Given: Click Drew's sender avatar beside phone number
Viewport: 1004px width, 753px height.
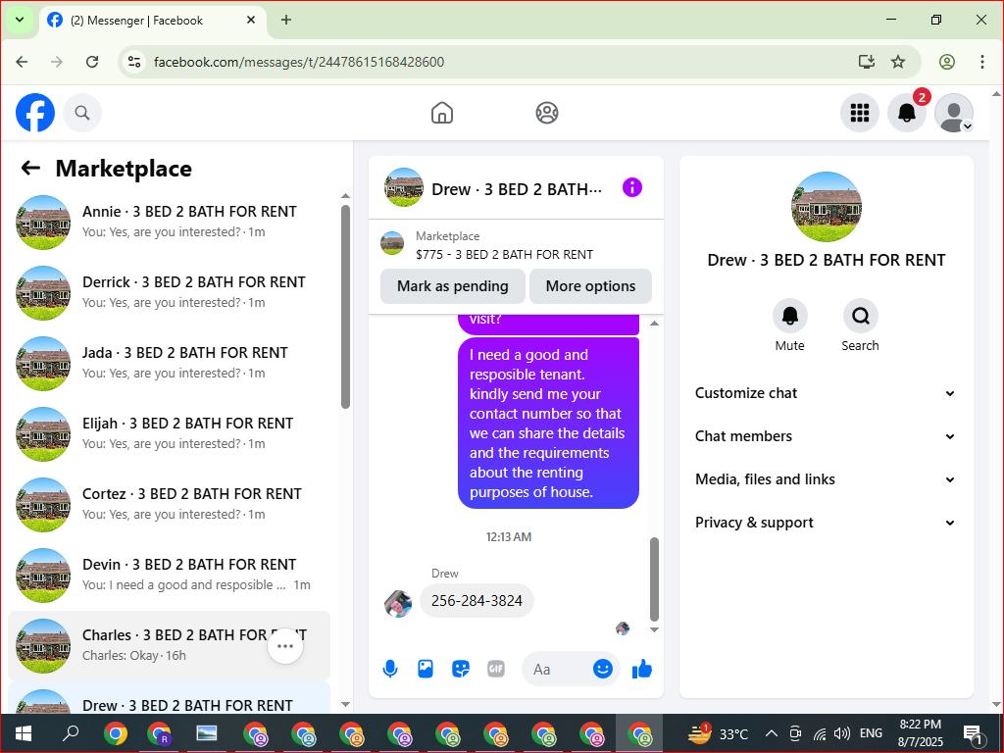Looking at the screenshot, I should [x=398, y=603].
